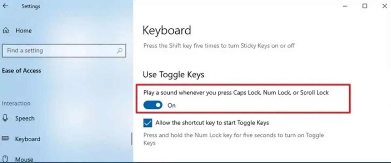Select Speech in the Interaction section
The height and width of the screenshot is (163, 391).
(24, 118)
